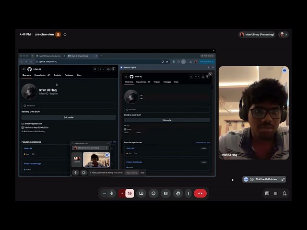Click the blue dots icon on Siddharth Krishna tile

coord(246,179)
